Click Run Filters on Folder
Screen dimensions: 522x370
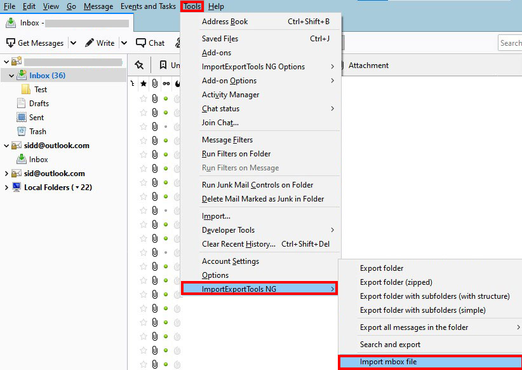[x=260, y=154]
